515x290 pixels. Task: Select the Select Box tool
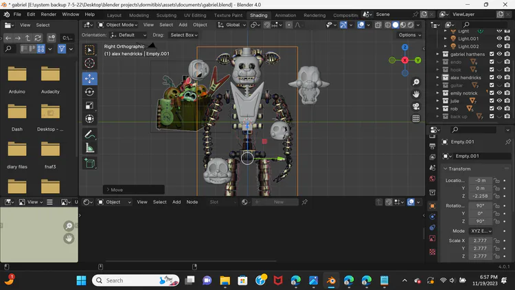point(89,49)
